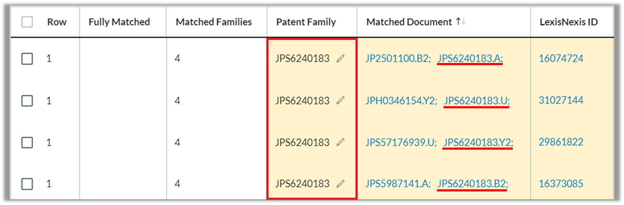Open JPS6240183.A matched document

point(470,58)
